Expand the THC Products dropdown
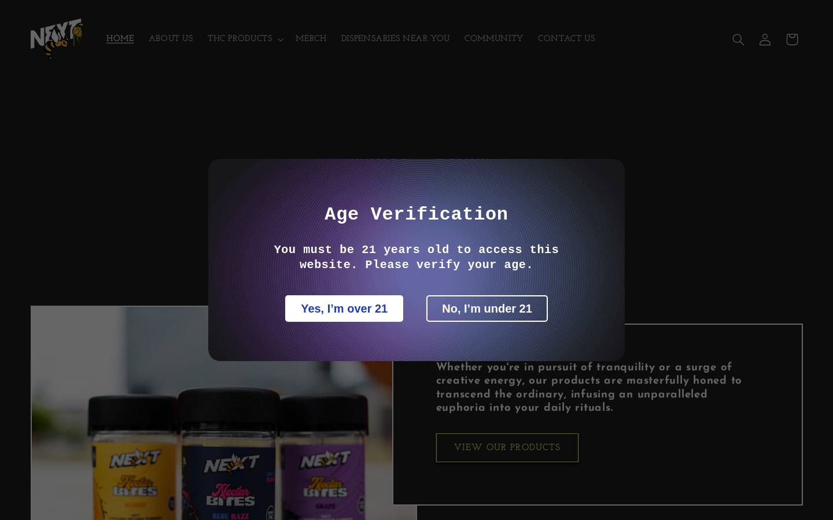 coord(245,39)
